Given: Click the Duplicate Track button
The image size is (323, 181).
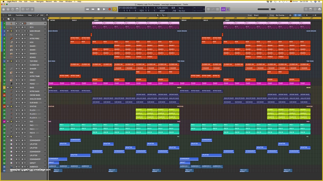Looking at the screenshot, I should (x=9, y=19).
